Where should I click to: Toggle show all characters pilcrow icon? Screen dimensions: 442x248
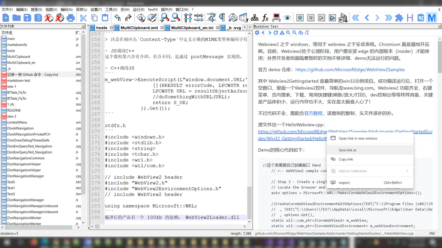(222, 18)
